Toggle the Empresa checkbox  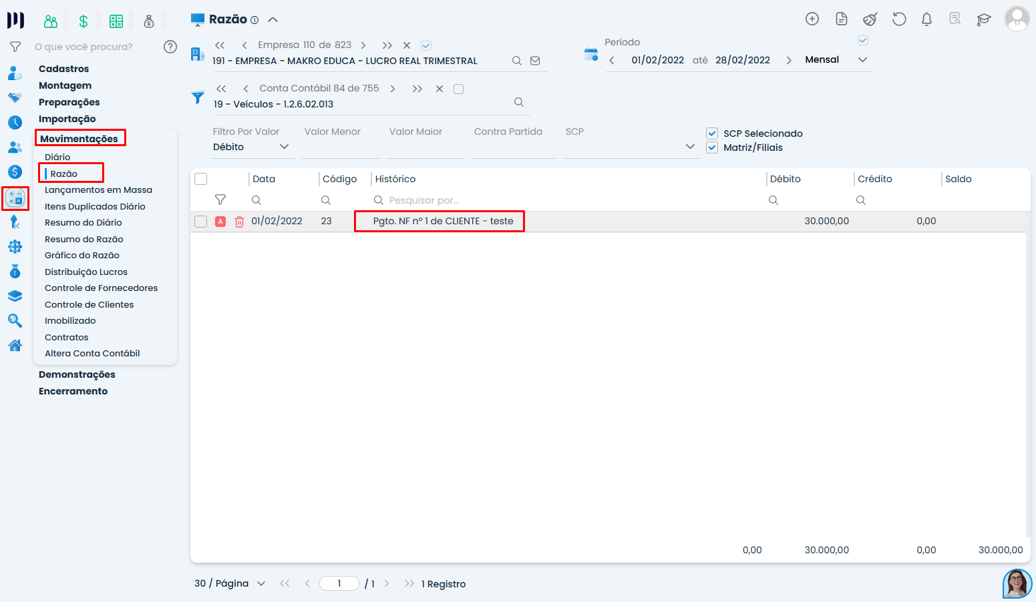[426, 45]
